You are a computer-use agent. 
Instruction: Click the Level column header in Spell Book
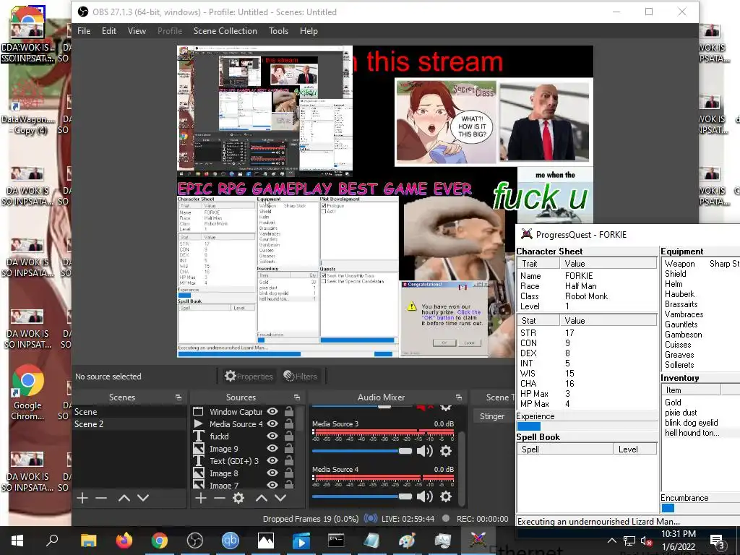[634, 449]
